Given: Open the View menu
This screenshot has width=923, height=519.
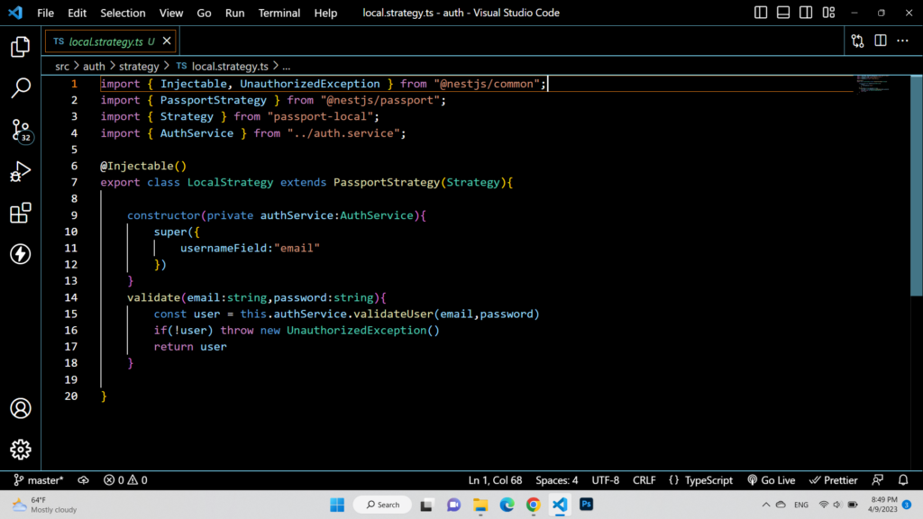Looking at the screenshot, I should (x=171, y=13).
